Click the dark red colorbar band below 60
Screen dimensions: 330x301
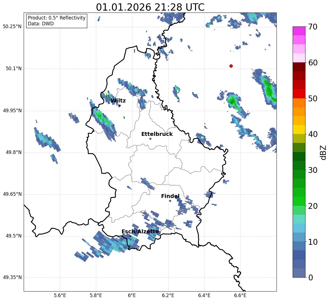click(299, 67)
